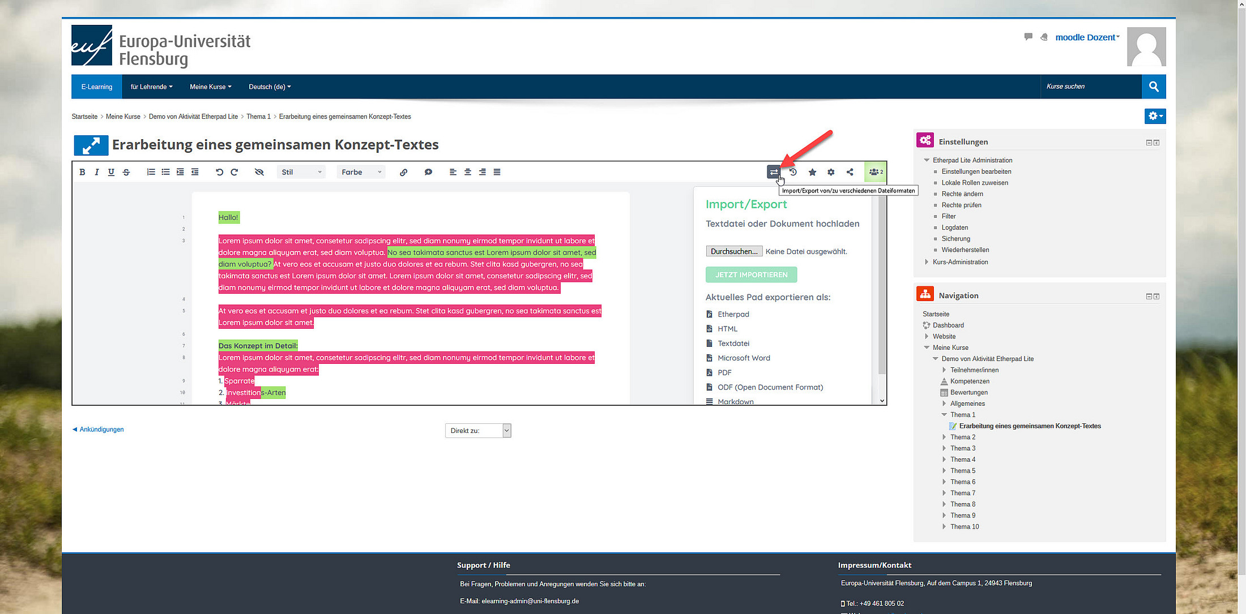
Task: Open pad settings gear in toolbar
Action: tap(831, 172)
